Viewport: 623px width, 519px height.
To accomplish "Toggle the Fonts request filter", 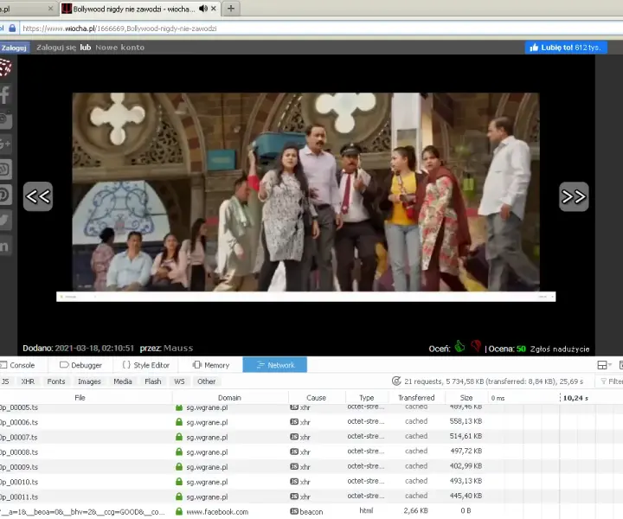I will pyautogui.click(x=56, y=381).
